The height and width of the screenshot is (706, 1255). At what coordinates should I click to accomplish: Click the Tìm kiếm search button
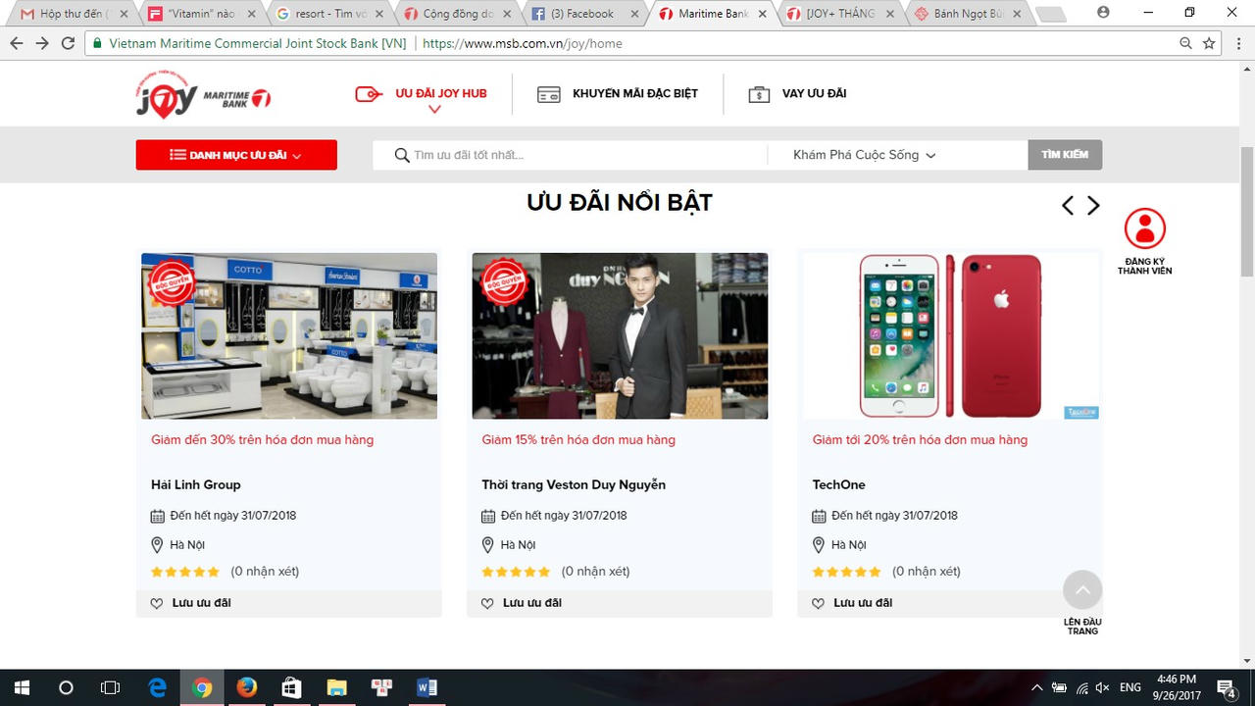(x=1065, y=155)
